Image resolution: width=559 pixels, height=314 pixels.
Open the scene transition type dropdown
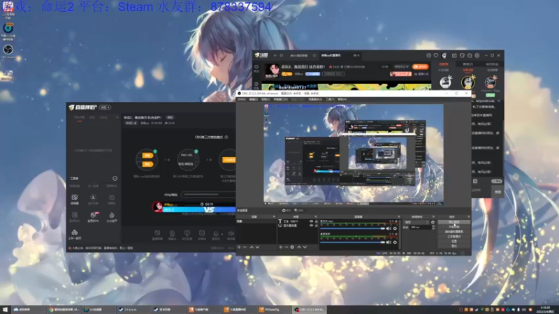coord(416,222)
